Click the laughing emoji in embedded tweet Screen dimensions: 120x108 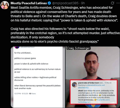(x=100, y=95)
